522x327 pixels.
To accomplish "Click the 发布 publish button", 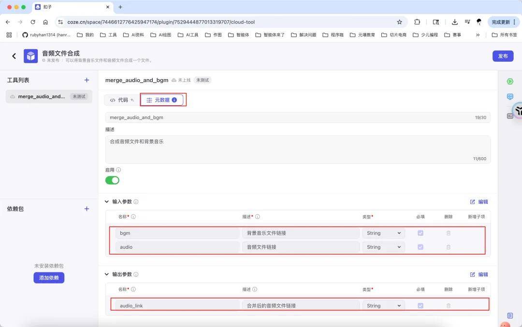I will point(503,56).
